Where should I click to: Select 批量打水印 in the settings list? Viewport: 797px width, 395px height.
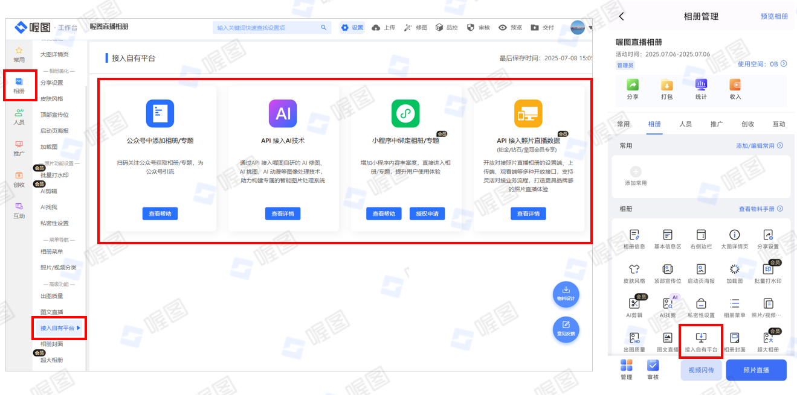[54, 175]
